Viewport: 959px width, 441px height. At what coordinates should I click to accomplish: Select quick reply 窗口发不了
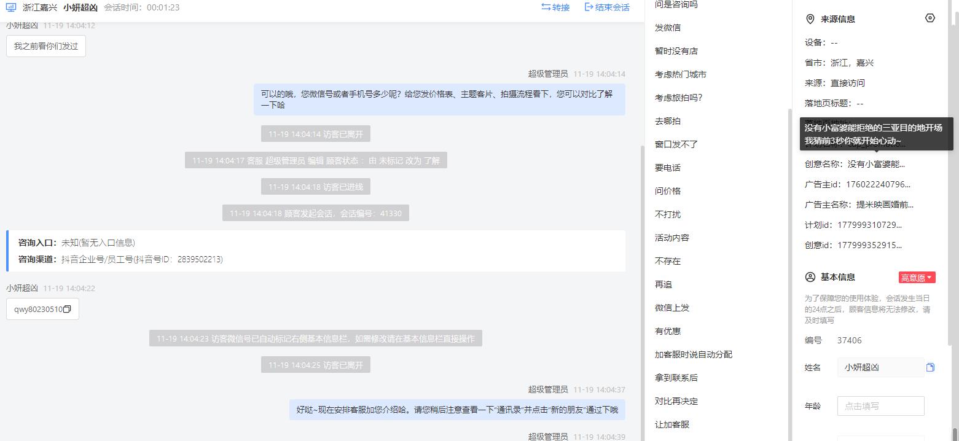click(x=676, y=144)
